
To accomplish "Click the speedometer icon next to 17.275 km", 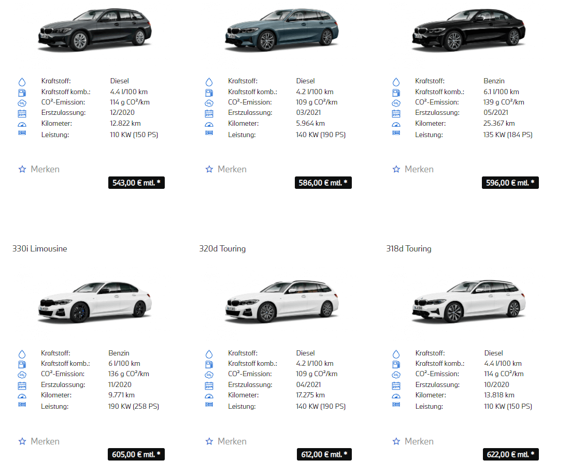I will tap(209, 396).
